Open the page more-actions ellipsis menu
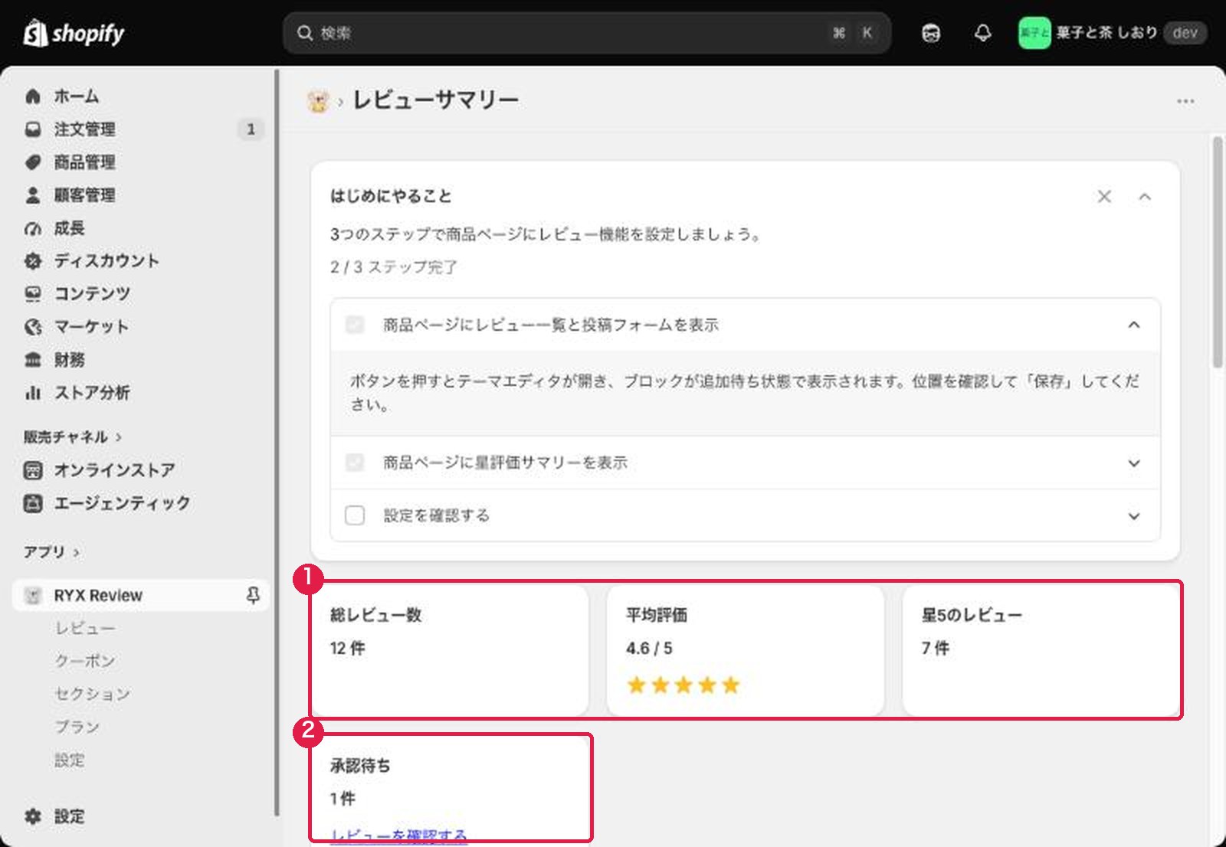 (x=1185, y=101)
